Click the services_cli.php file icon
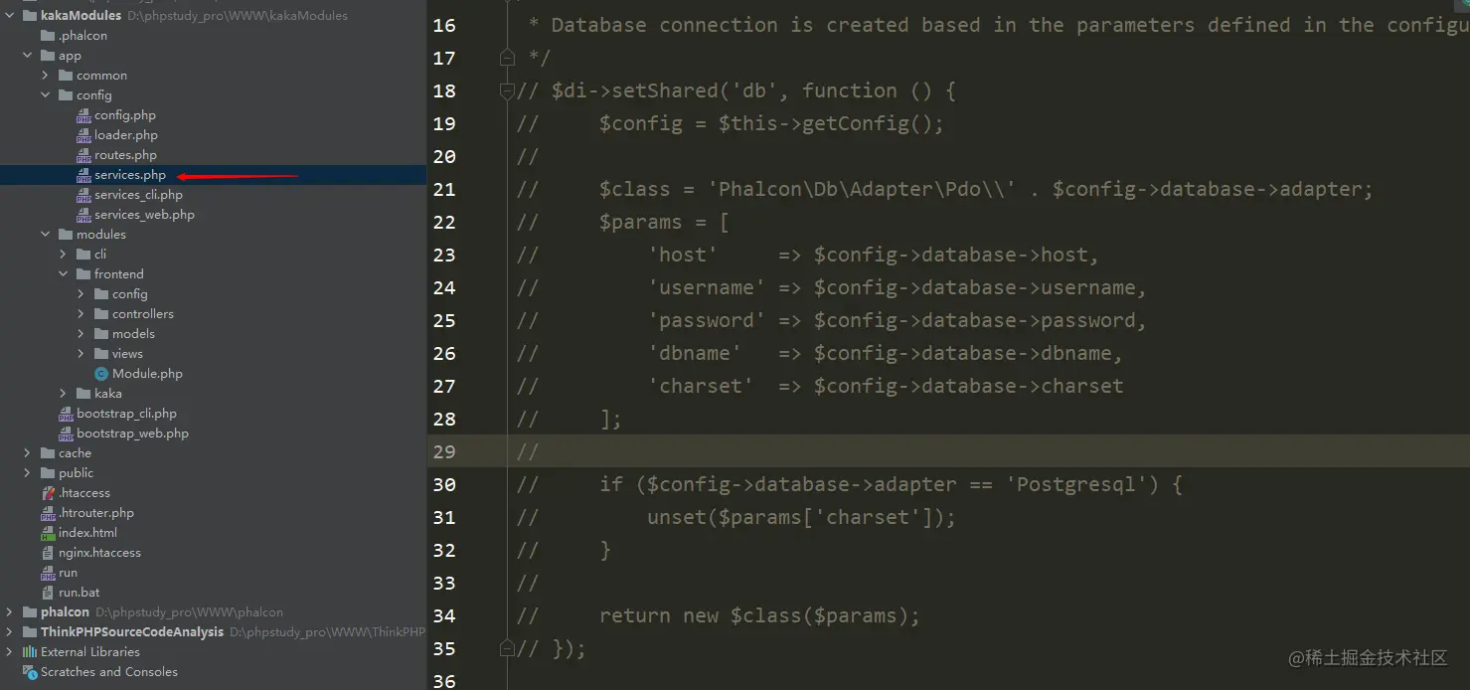The height and width of the screenshot is (690, 1470). (x=83, y=195)
